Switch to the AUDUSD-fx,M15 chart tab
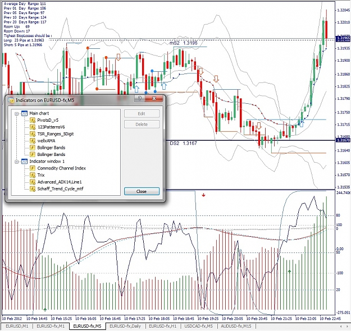 point(236,326)
